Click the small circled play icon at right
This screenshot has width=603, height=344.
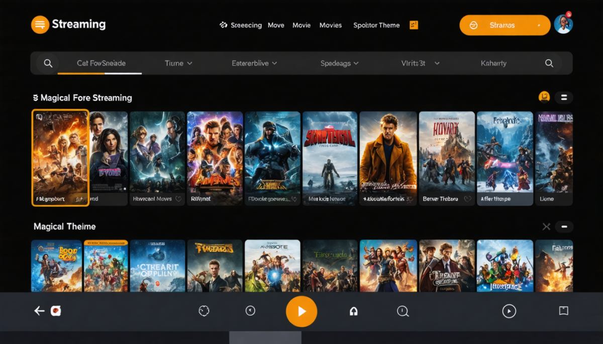(509, 311)
